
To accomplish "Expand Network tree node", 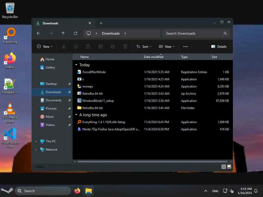I will [x=36, y=150].
